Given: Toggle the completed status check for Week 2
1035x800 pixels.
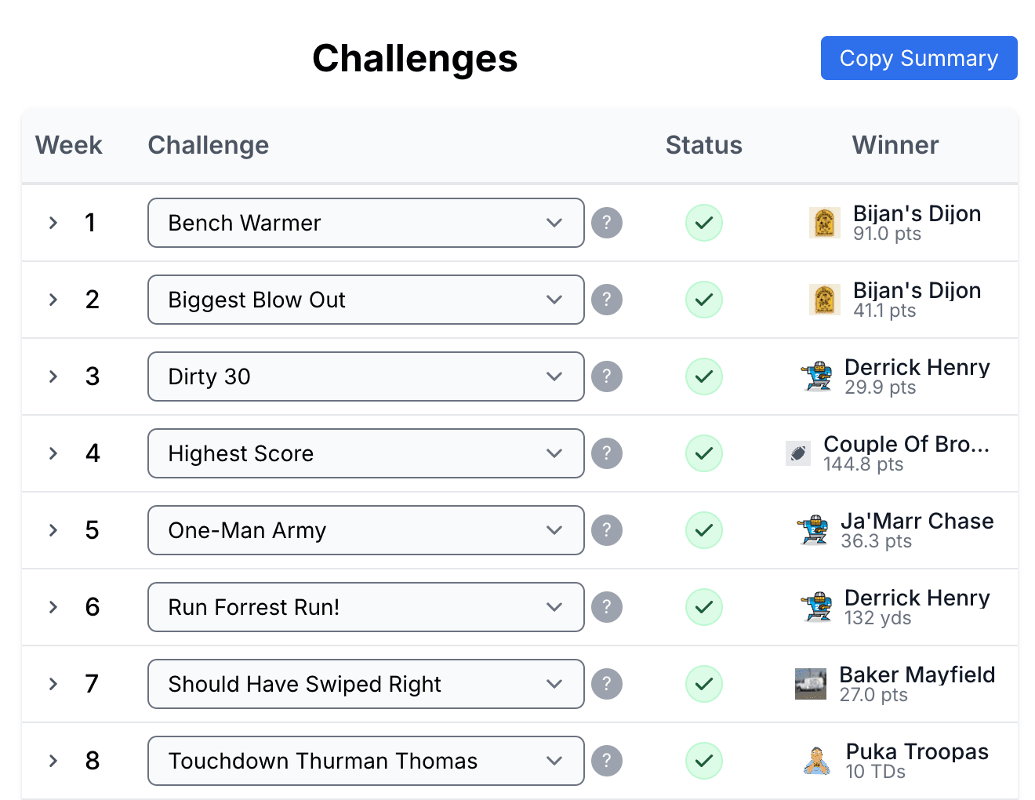Looking at the screenshot, I should (703, 300).
